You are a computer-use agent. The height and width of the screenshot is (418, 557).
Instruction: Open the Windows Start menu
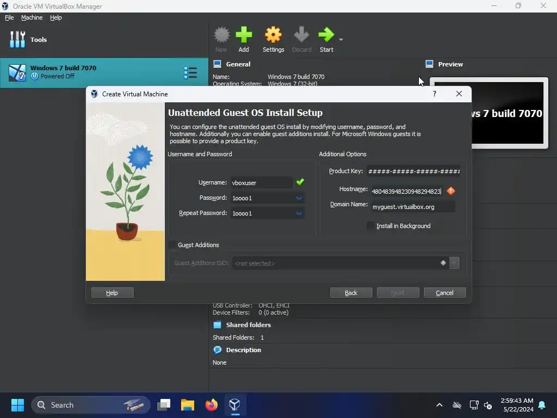point(17,405)
